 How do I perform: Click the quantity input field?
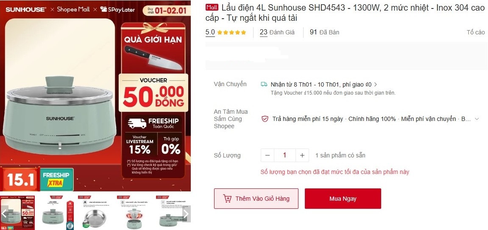tap(284, 155)
